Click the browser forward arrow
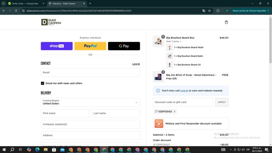This screenshot has height=153, width=272. [x=10, y=11]
